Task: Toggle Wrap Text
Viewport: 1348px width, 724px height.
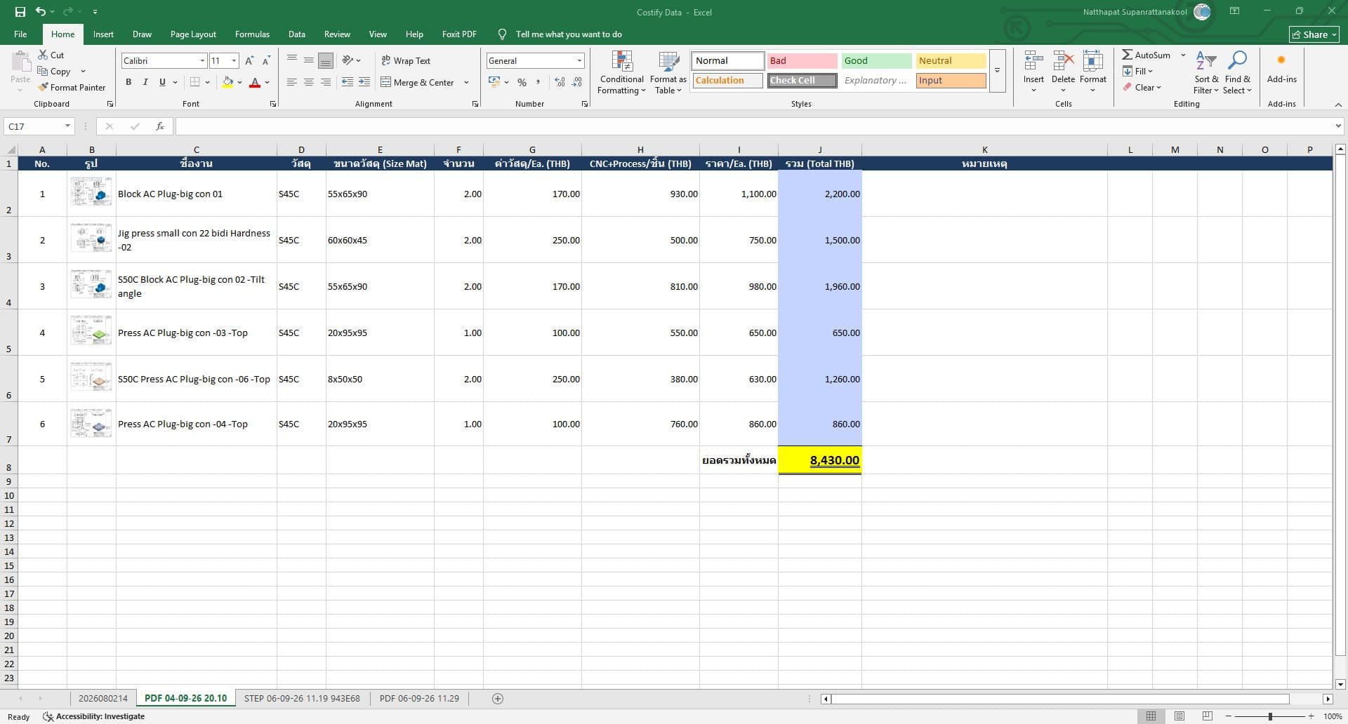Action: (406, 61)
